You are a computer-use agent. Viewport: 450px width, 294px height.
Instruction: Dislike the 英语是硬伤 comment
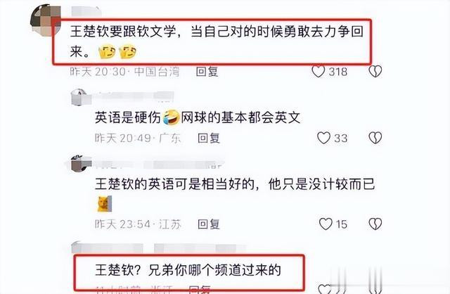point(375,138)
